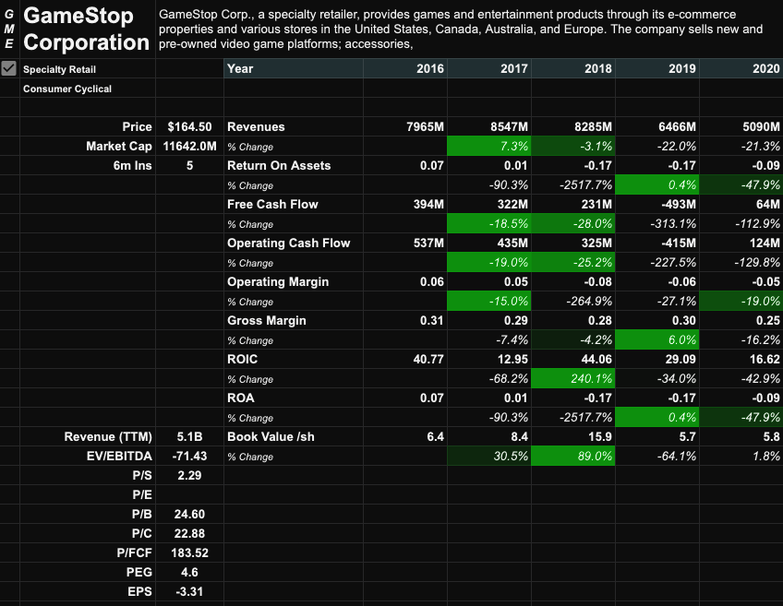
Task: Select the green 7.3% revenue change cell
Action: point(488,146)
